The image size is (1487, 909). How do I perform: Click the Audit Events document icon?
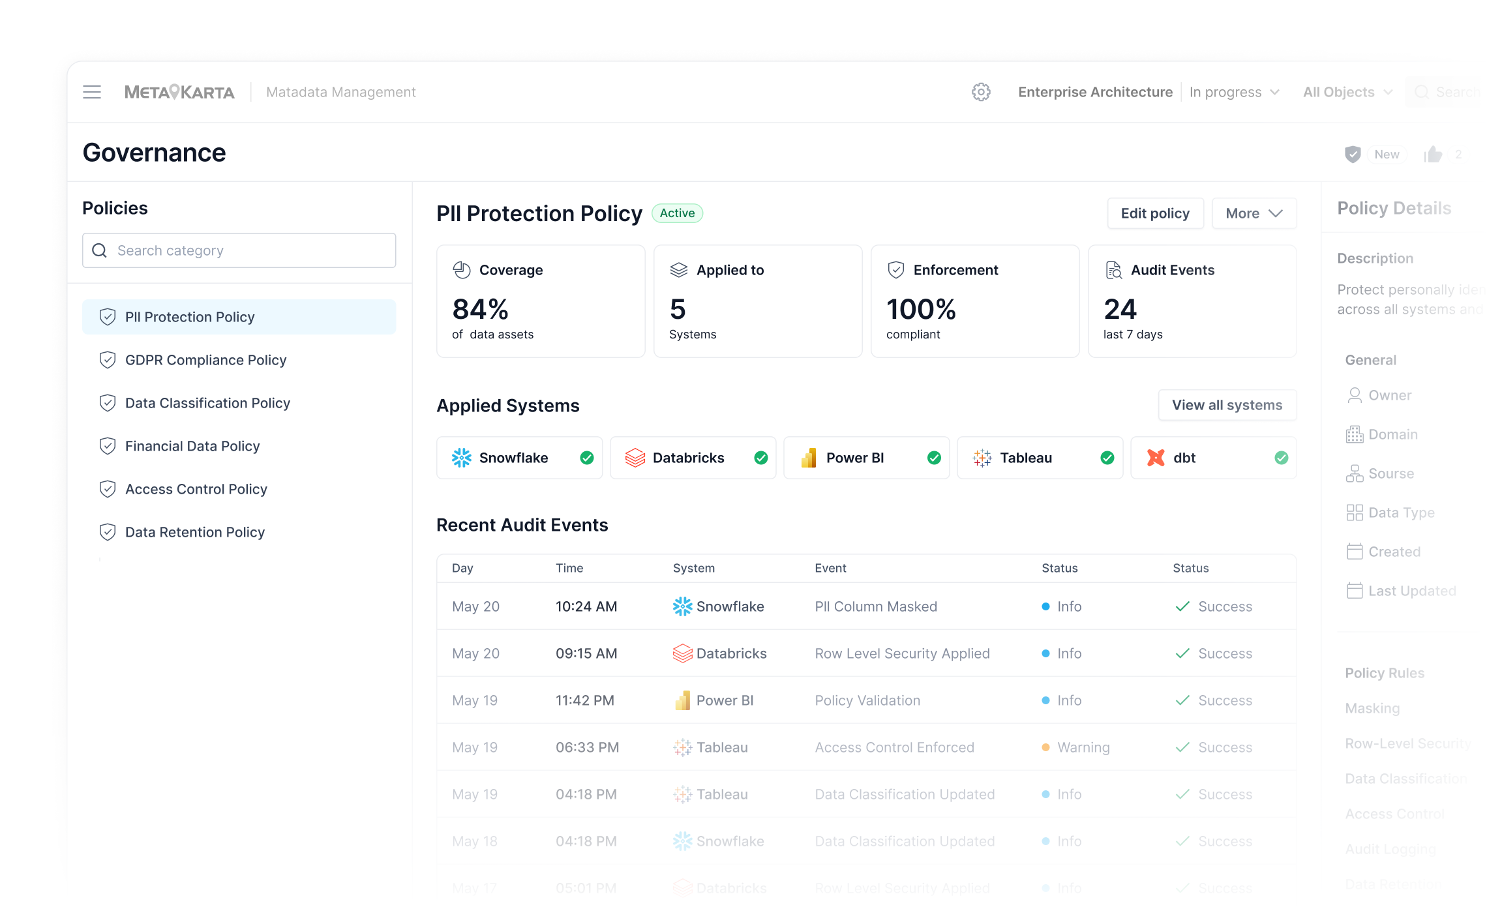point(1114,270)
